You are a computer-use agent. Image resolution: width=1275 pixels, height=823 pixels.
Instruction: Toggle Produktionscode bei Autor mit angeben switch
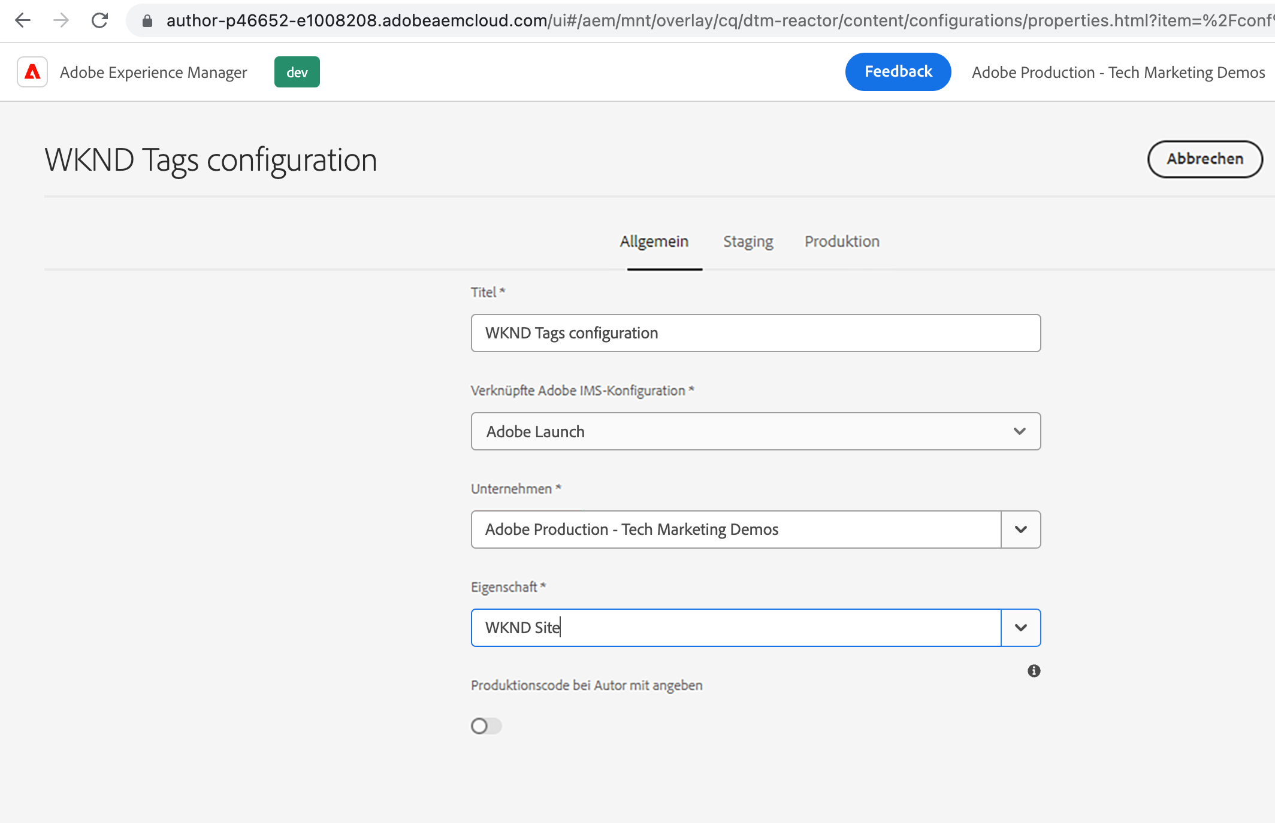tap(485, 726)
